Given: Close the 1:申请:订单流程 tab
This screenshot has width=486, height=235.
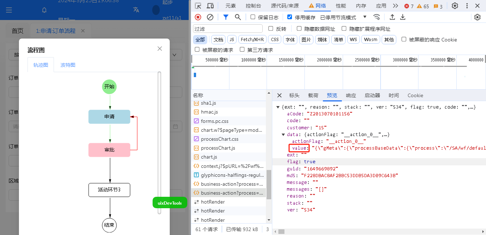Looking at the screenshot, I should click(x=83, y=31).
